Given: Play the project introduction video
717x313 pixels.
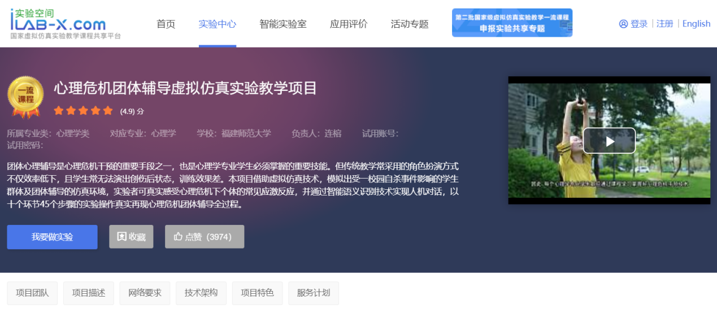Looking at the screenshot, I should pos(609,141).
